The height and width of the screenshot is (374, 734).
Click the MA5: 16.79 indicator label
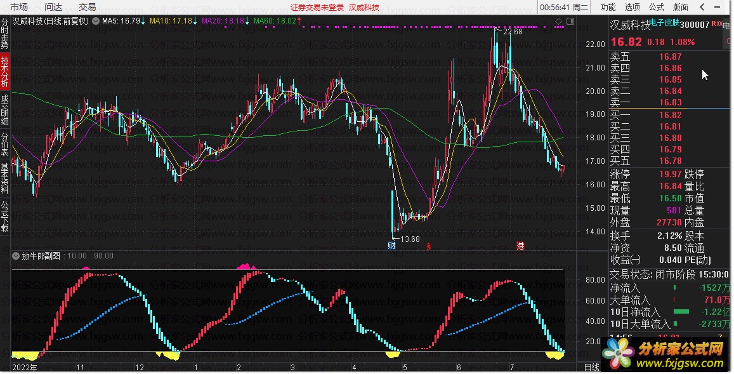[121, 21]
